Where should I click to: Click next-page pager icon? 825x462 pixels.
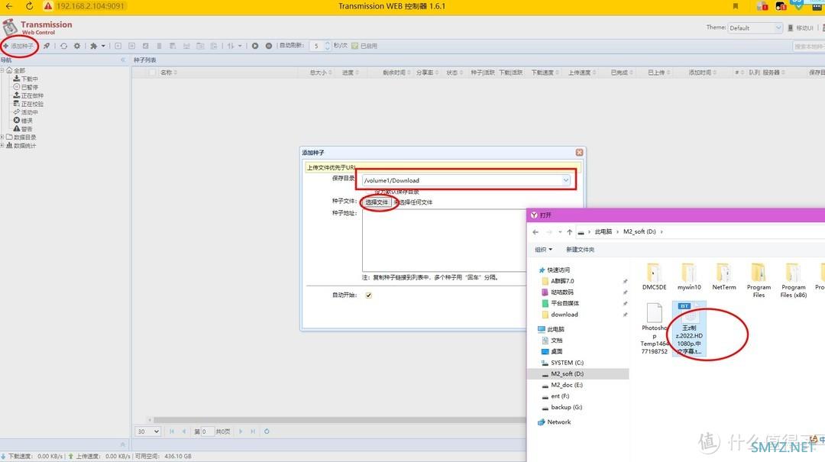[241, 431]
